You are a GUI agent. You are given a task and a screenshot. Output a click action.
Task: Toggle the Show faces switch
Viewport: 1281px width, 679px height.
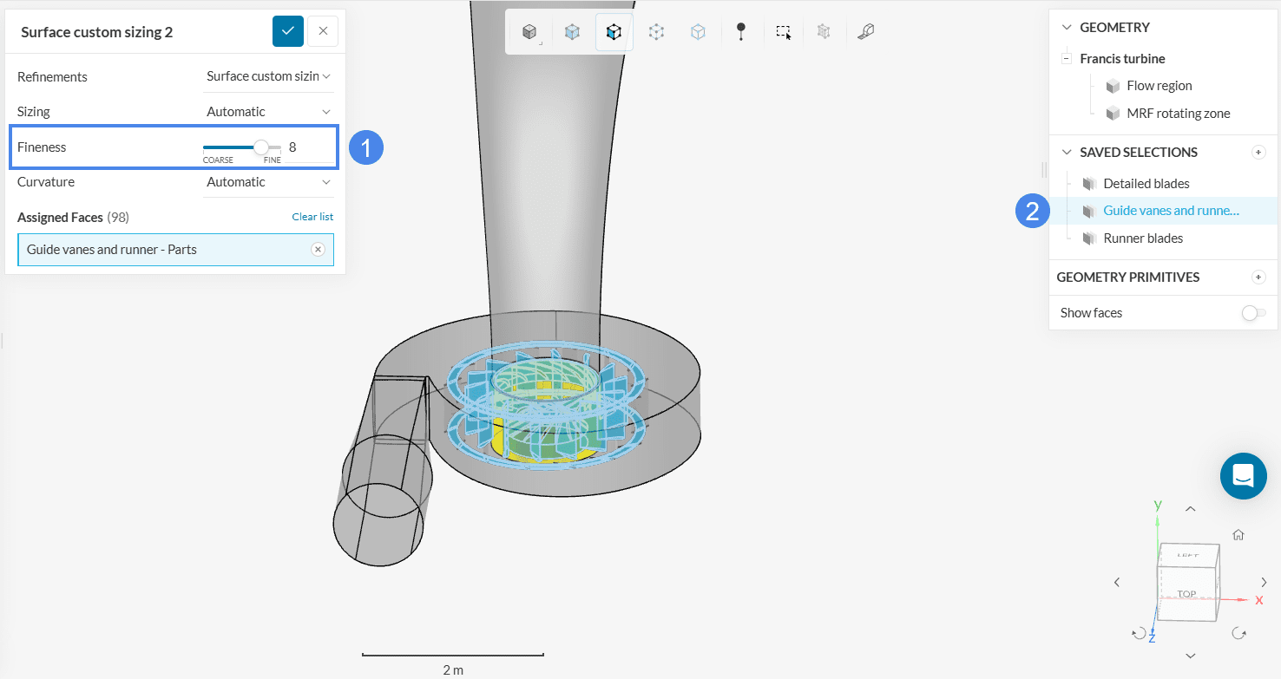(x=1253, y=313)
